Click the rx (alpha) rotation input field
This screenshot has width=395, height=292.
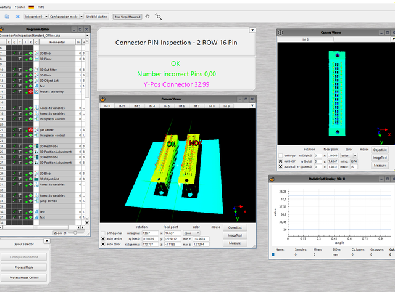(150, 233)
